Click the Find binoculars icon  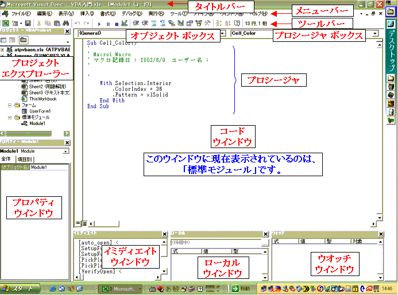tap(65, 23)
